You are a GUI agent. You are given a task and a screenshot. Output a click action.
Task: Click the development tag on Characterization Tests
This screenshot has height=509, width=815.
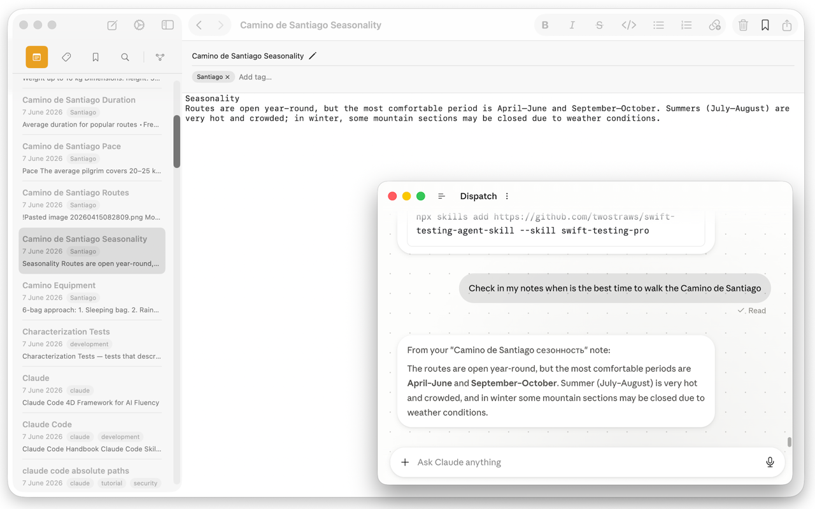point(89,344)
